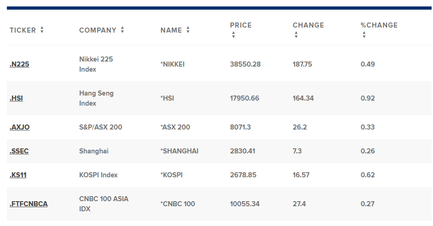This screenshot has width=433, height=226.
Task: Follow the .AXJO ticker link
Action: 20,127
